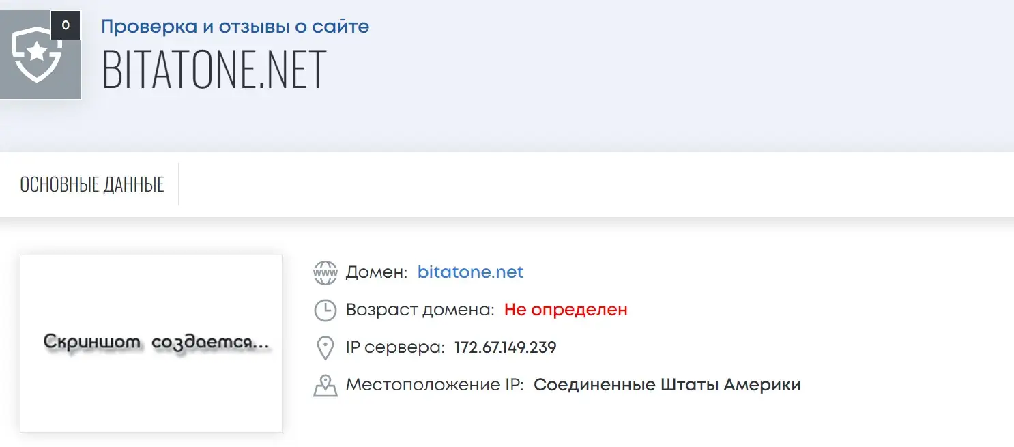Click the 'Соединенные Штаты Америки' location text

coord(667,385)
